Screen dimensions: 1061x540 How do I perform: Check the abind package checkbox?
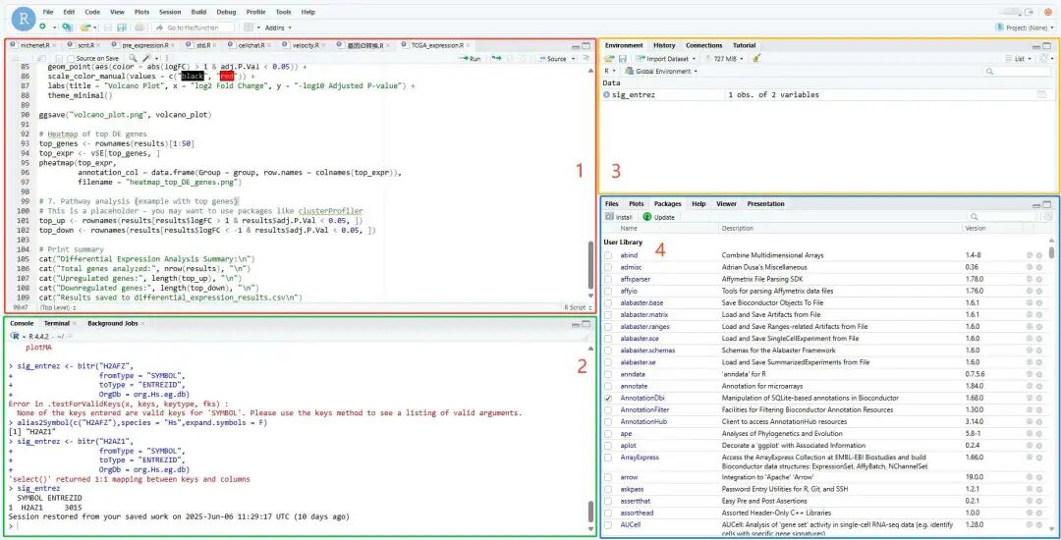tap(608, 255)
